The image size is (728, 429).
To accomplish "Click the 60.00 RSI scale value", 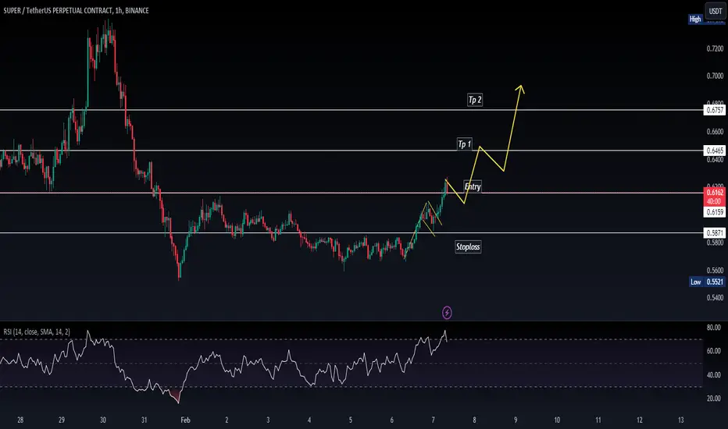I will 714,351.
